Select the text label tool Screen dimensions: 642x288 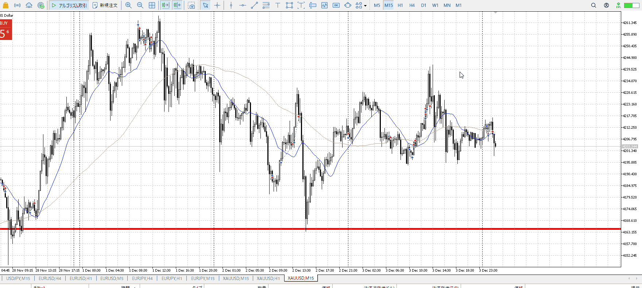click(278, 5)
